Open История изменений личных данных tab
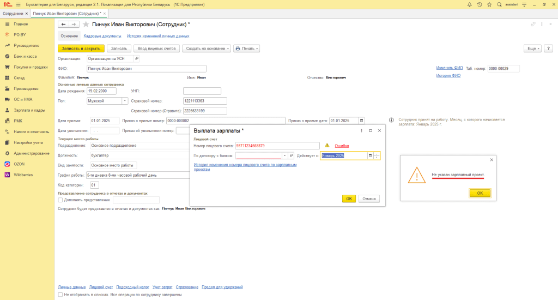 (158, 36)
